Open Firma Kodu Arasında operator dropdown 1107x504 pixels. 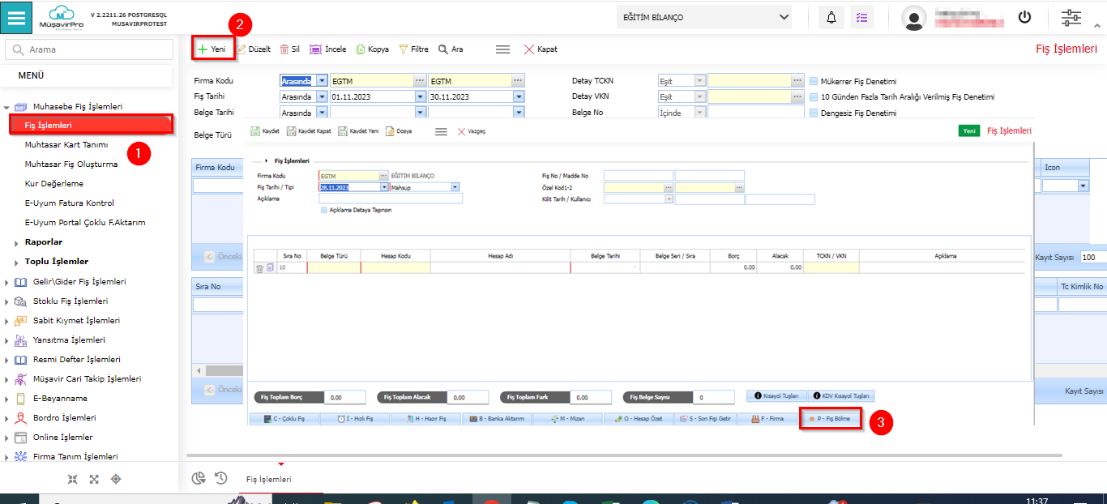(x=323, y=81)
